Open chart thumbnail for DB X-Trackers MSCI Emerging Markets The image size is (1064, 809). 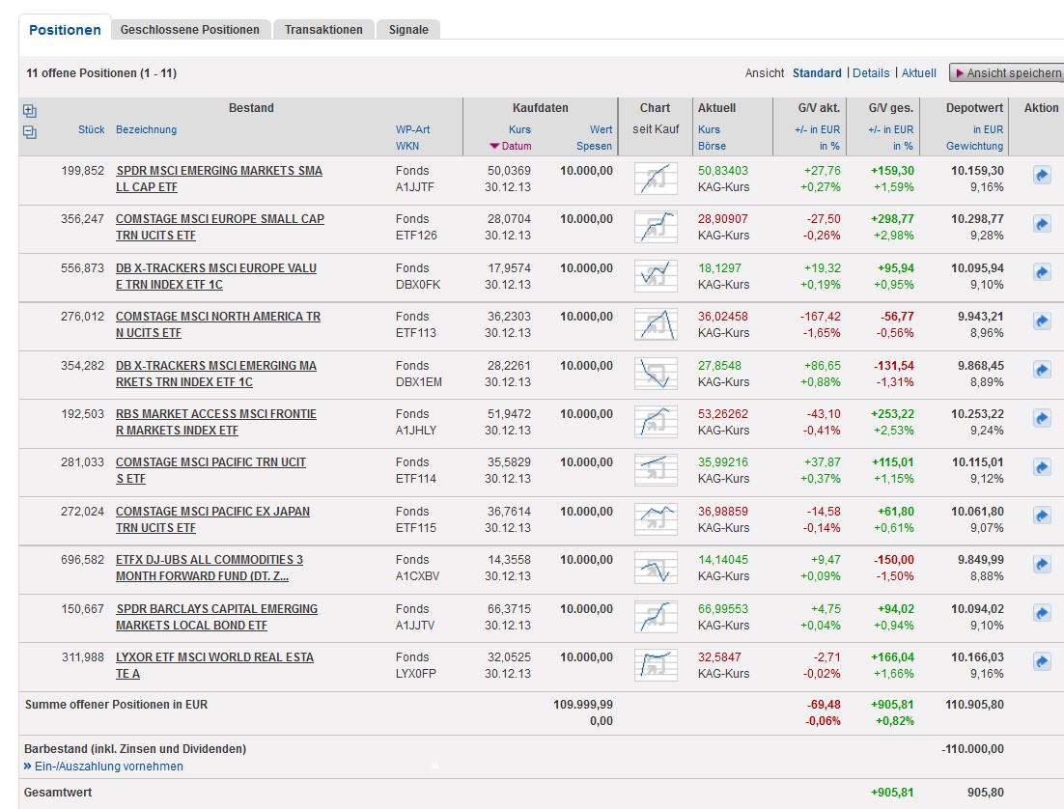click(x=655, y=373)
